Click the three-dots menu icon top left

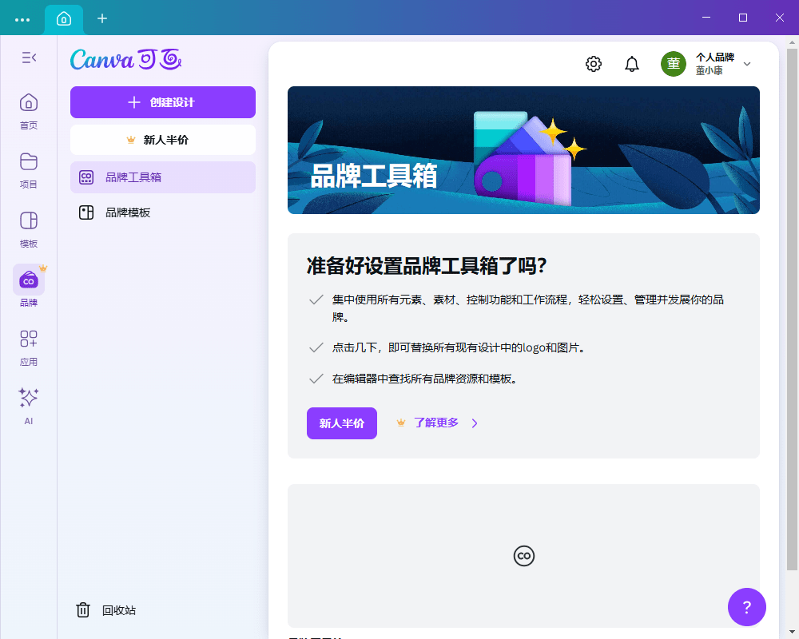(x=22, y=18)
